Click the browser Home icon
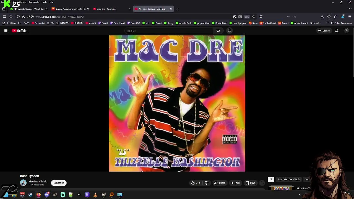The width and height of the screenshot is (354, 199). pyautogui.click(x=11, y=17)
